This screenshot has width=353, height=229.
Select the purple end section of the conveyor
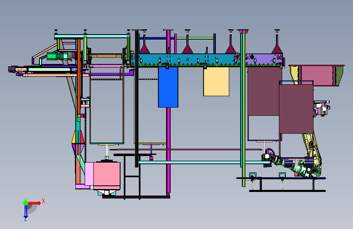[264, 59]
